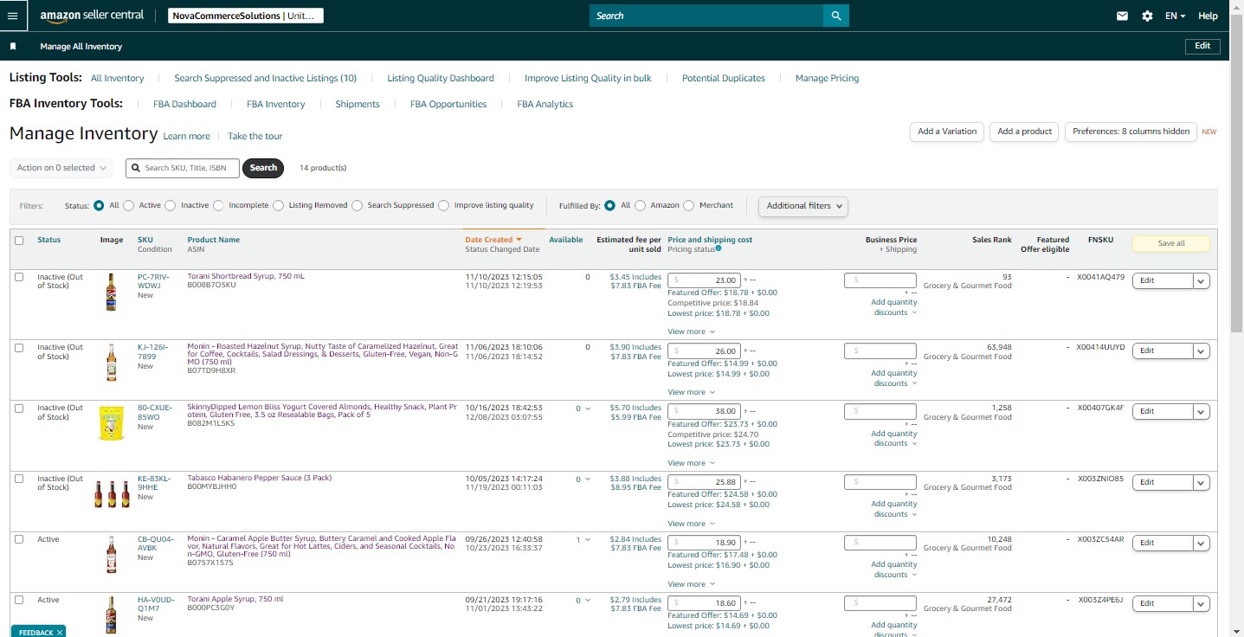1244x637 pixels.
Task: Click the Save all button
Action: tap(1171, 243)
